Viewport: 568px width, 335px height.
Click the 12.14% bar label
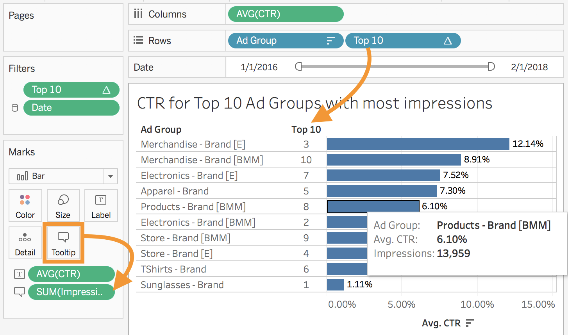[528, 144]
